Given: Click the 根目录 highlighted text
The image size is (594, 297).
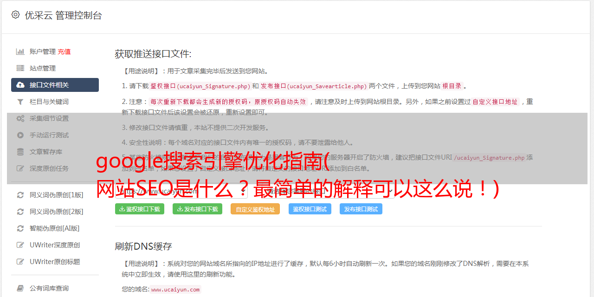Looking at the screenshot, I should coord(452,86).
